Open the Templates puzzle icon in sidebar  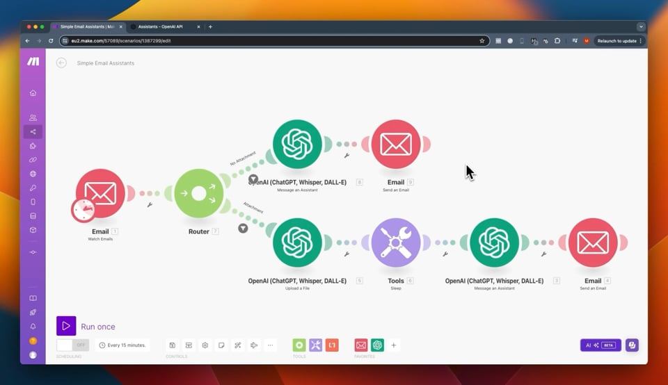tap(33, 146)
